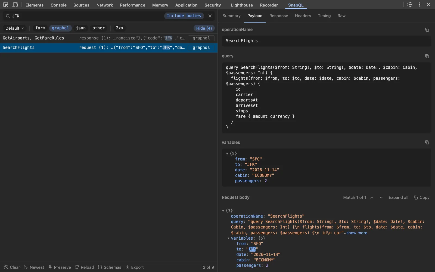Collapse the Request body {3} root node
This screenshot has width=435, height=272.
coord(223,211)
